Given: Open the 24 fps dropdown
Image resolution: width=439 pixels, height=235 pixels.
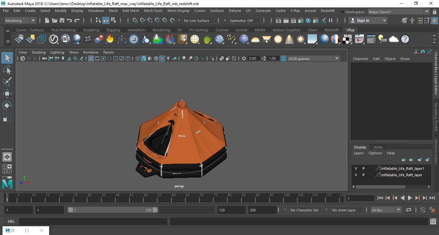Looking at the screenshot, I should coord(386,210).
